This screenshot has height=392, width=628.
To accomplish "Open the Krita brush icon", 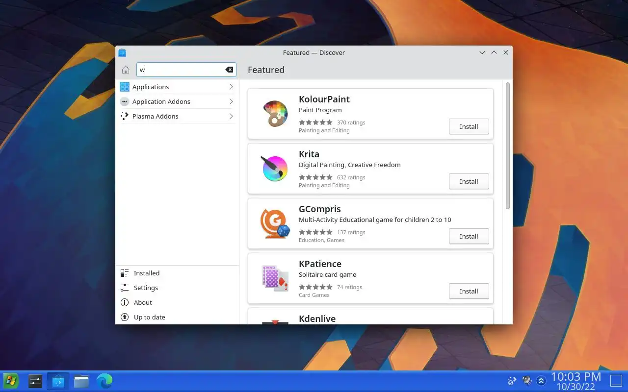I will pyautogui.click(x=275, y=169).
